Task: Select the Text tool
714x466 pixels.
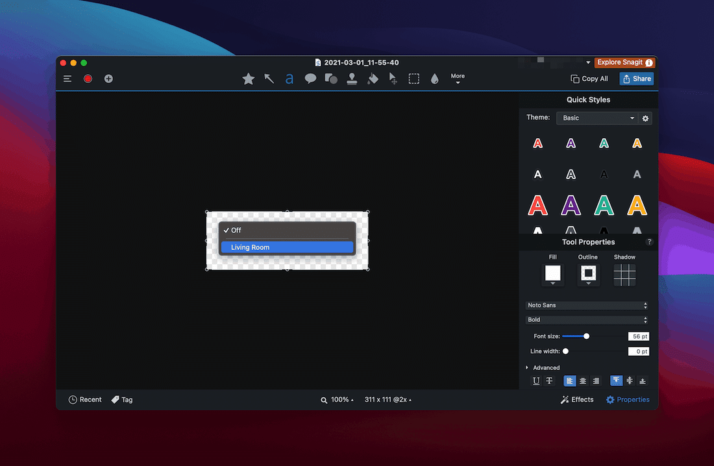Action: click(x=289, y=78)
